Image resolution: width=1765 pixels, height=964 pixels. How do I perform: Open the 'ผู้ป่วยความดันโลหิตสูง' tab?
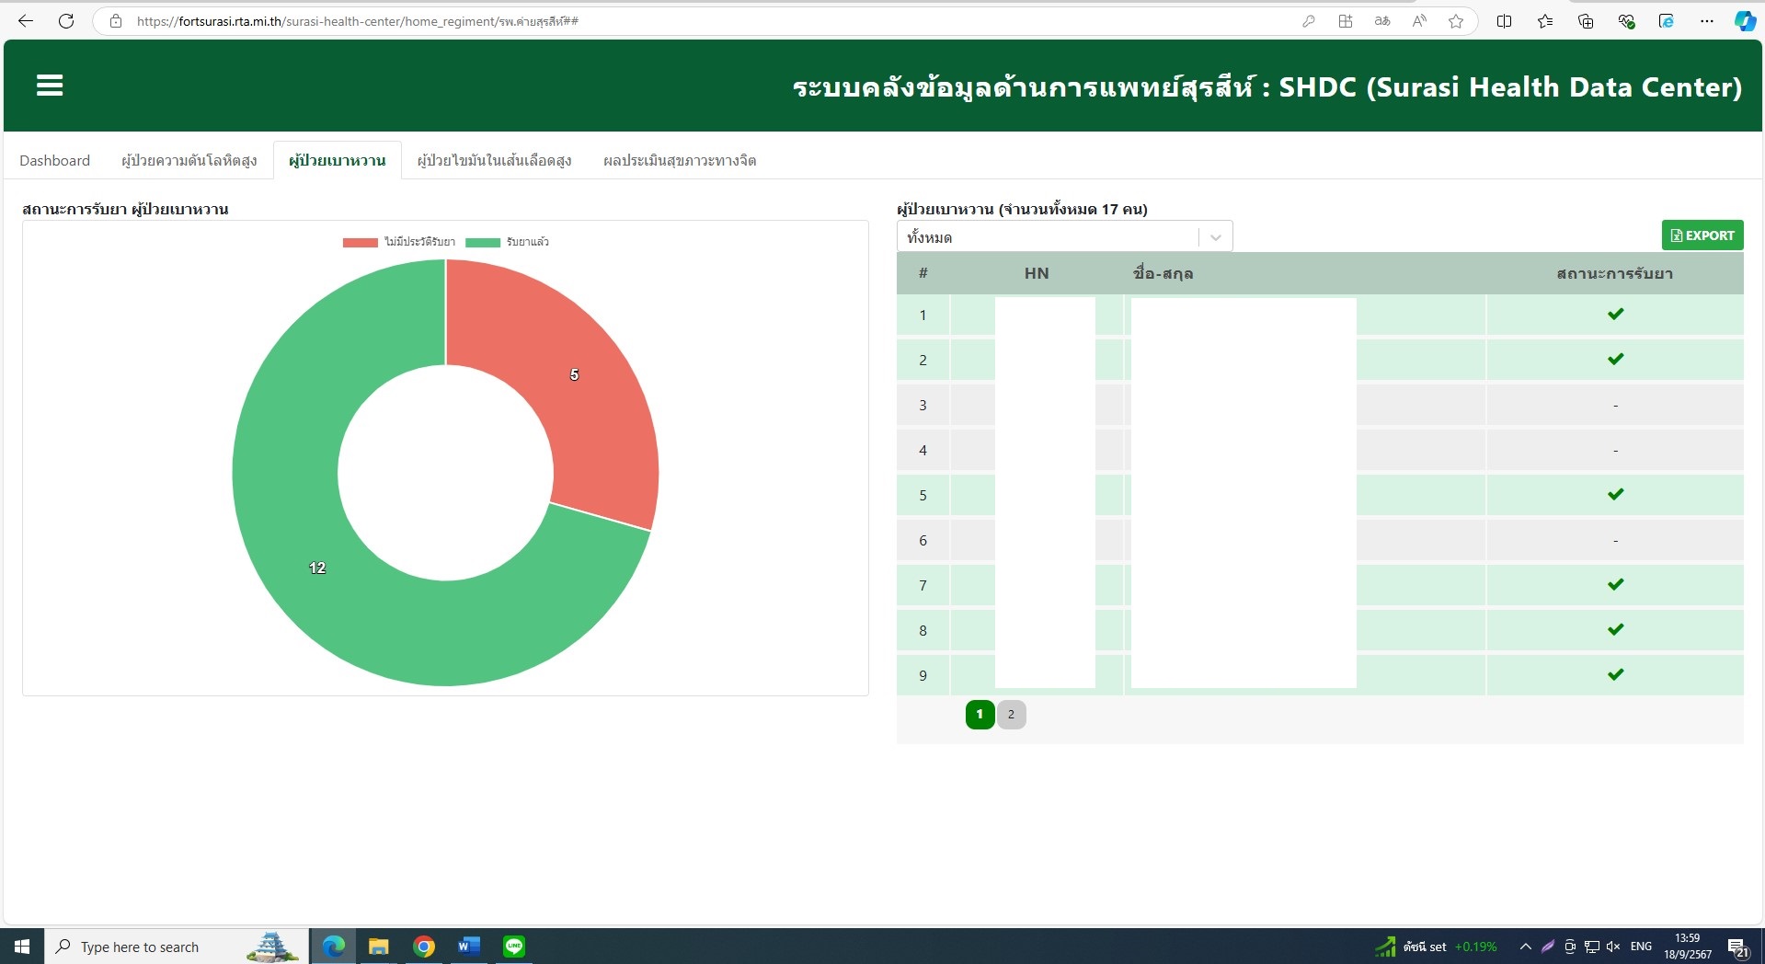(x=189, y=160)
